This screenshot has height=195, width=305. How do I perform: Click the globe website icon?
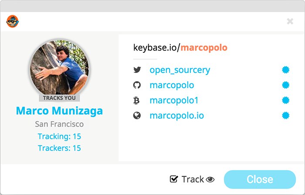pyautogui.click(x=137, y=116)
